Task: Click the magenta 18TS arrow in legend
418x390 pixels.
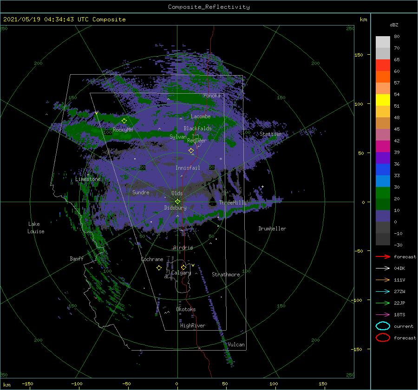Action: coord(383,314)
